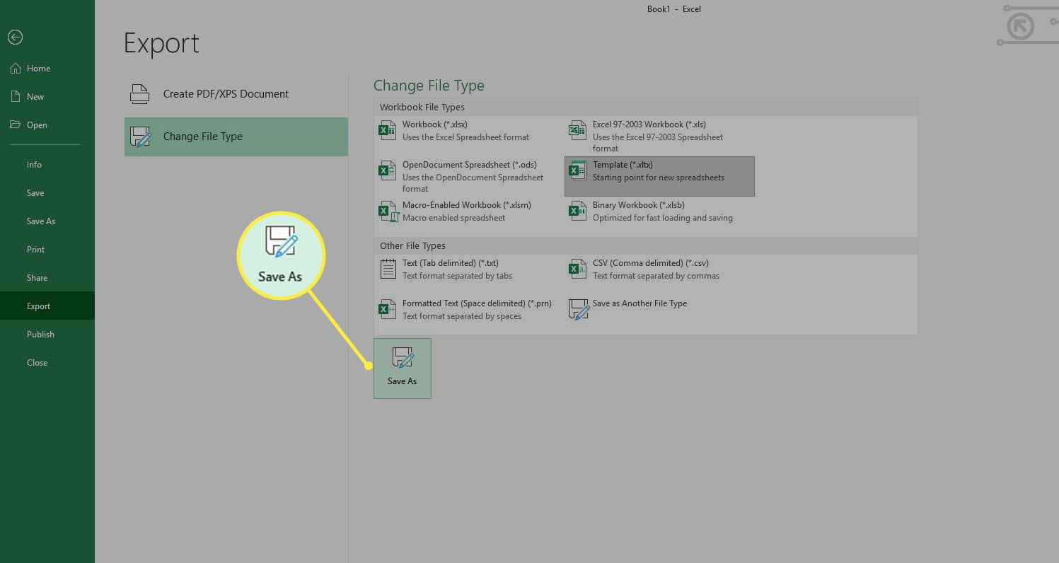1059x563 pixels.
Task: Choose Save as Another File Type label
Action: pyautogui.click(x=640, y=303)
